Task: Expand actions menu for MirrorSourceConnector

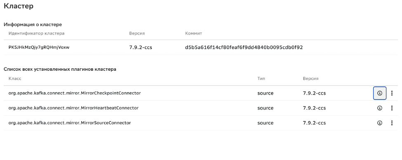Action: [392, 123]
